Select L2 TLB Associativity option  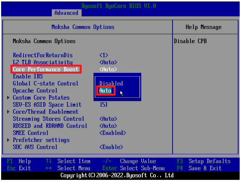43,62
